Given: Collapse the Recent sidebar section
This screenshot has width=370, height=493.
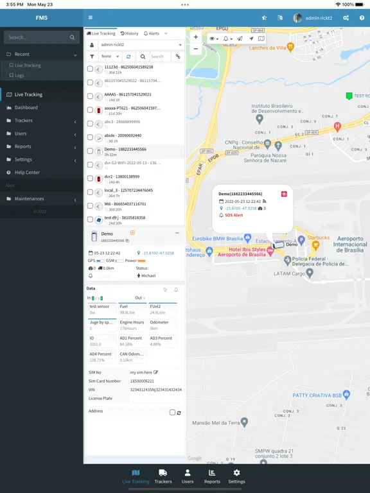Looking at the screenshot, I should (x=42, y=54).
